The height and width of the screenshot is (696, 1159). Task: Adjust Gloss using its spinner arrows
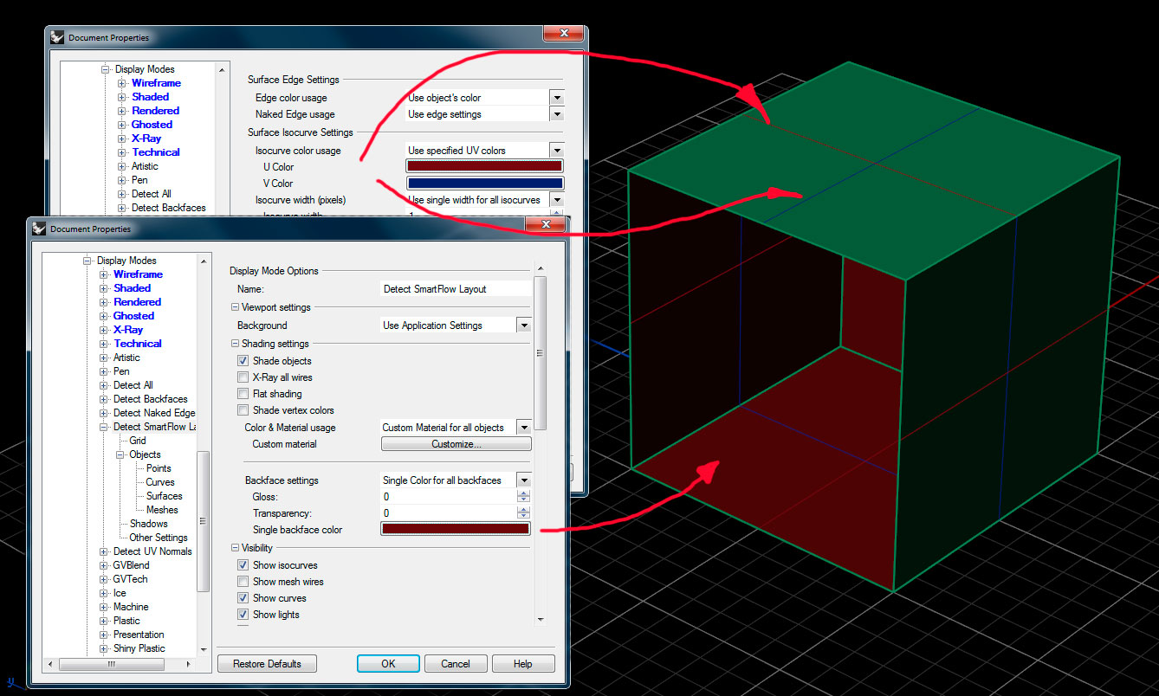[x=523, y=497]
